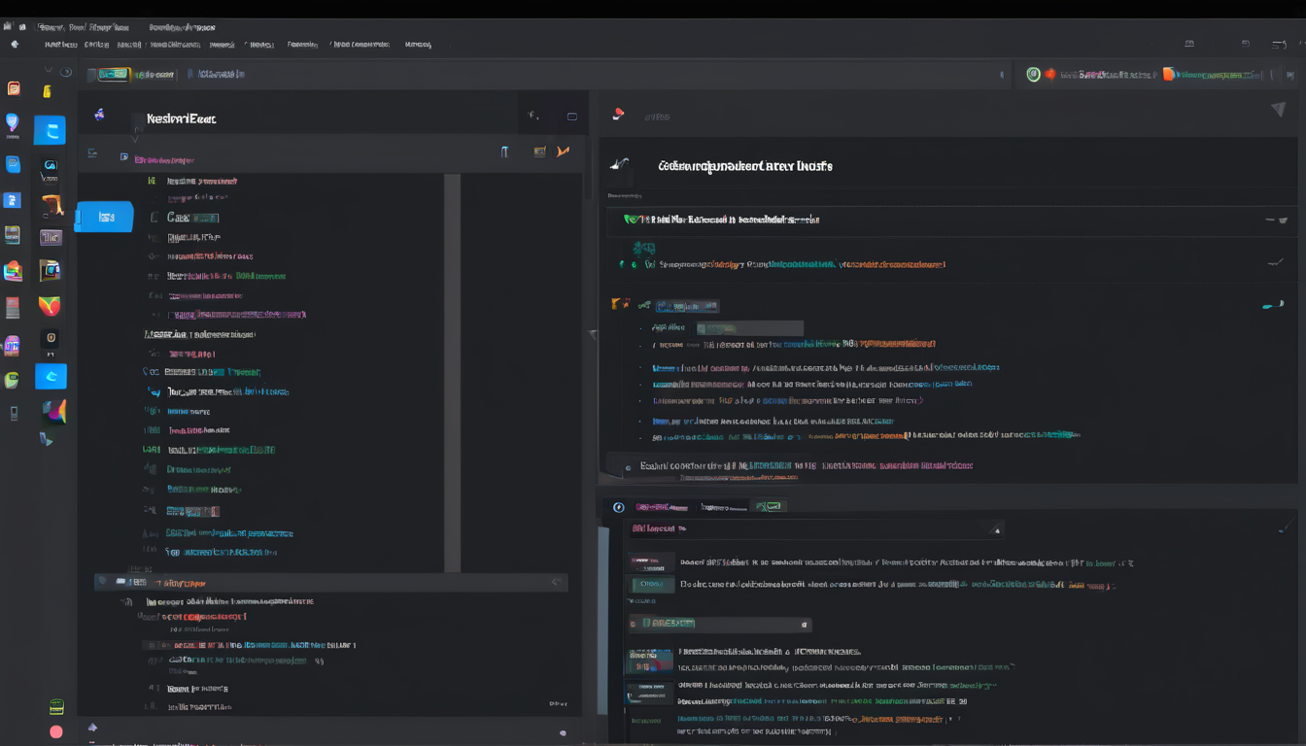Open the blue square tile in sidebar's second column

(x=51, y=130)
